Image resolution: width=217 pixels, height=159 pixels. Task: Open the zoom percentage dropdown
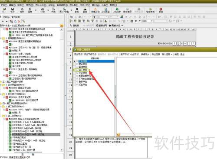(152, 21)
